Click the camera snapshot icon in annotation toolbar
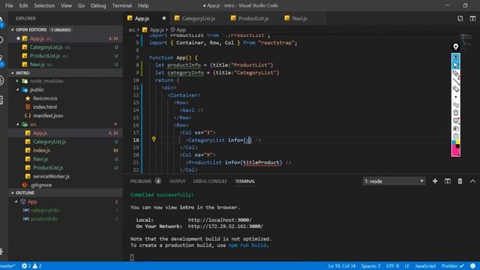This screenshot has width=480, height=270. coord(455,128)
